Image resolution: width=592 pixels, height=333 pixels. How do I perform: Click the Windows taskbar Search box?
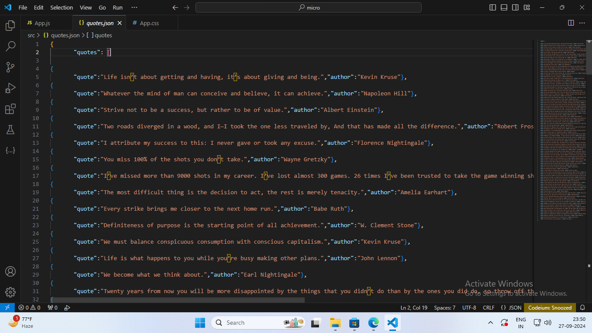coord(258,323)
